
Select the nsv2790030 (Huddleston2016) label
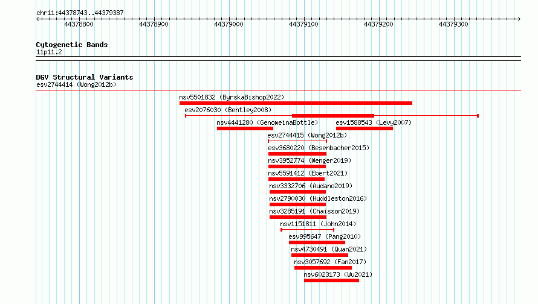click(x=318, y=198)
